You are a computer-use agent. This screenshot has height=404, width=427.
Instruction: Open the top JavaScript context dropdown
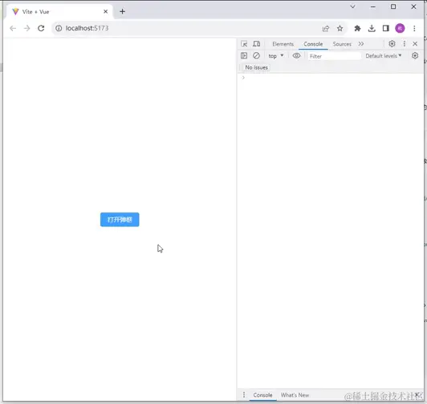tap(275, 56)
